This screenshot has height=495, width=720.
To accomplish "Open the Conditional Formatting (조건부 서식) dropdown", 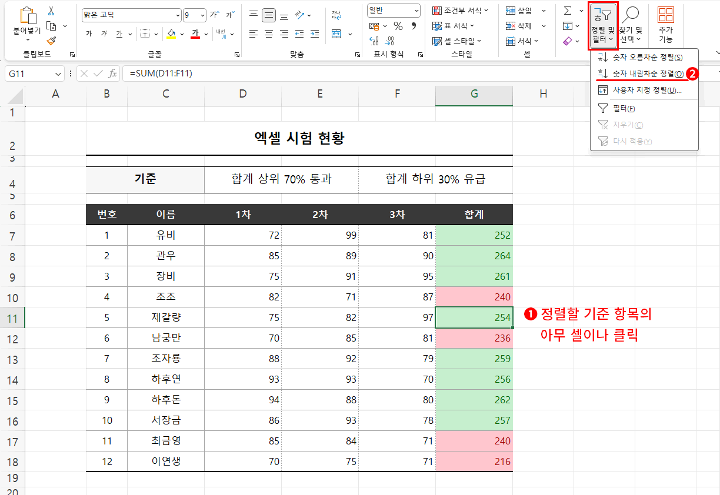I will [461, 11].
